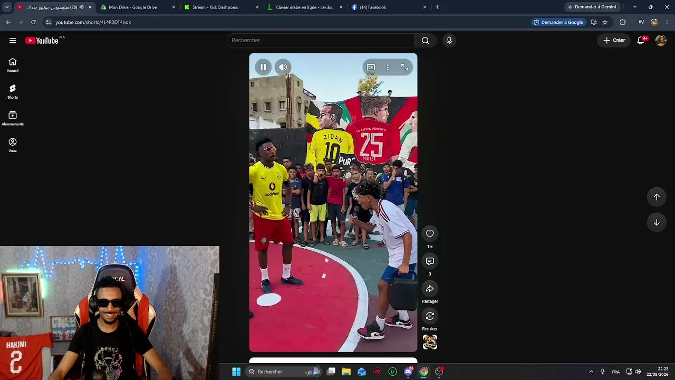Open Abonnements in the YouTube sidebar
This screenshot has width=675, height=380.
(x=13, y=118)
